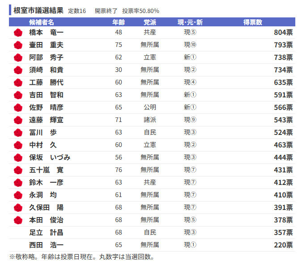Select candidate name 本田 俊治
Viewport: 302px width, 264px height.
point(46,220)
